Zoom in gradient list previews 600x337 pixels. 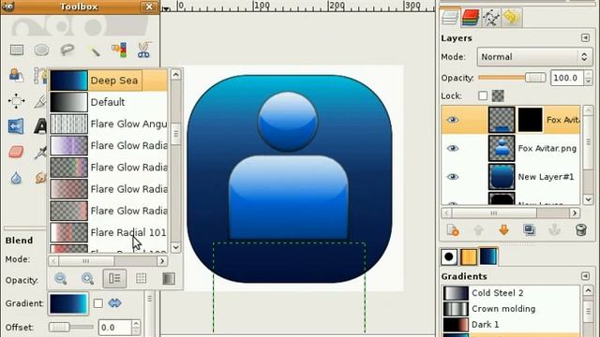point(87,279)
